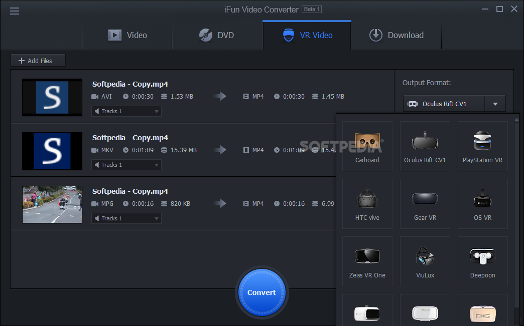Choose the Zeiss VR One preset

pos(367,261)
